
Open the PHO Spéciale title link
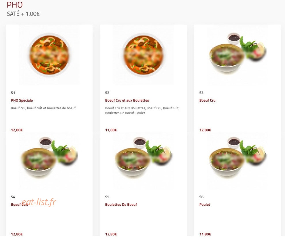22,100
